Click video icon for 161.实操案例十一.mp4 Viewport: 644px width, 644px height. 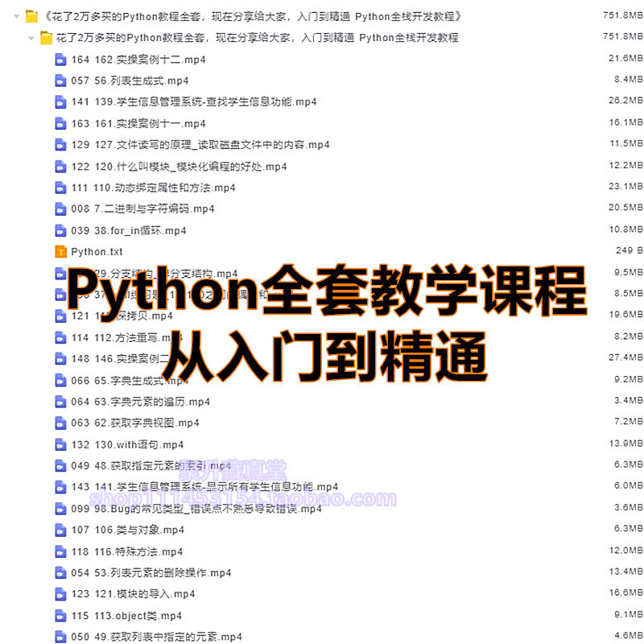[60, 123]
